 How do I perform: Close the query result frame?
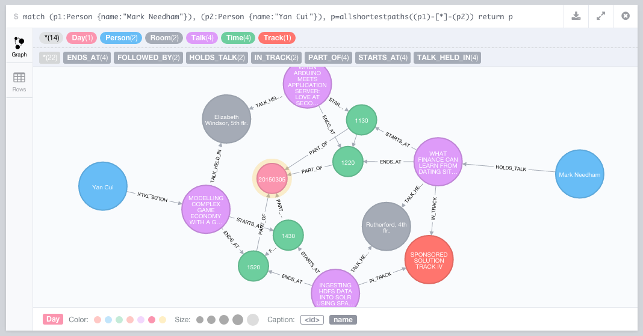pyautogui.click(x=626, y=16)
